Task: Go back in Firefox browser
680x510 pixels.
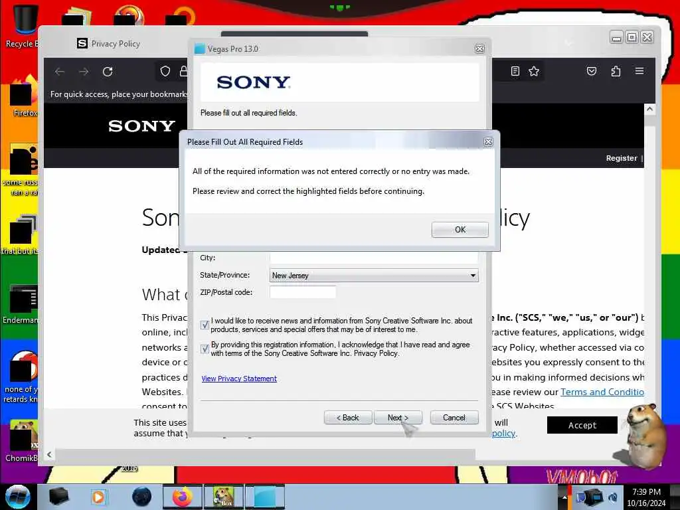Action: 59,72
